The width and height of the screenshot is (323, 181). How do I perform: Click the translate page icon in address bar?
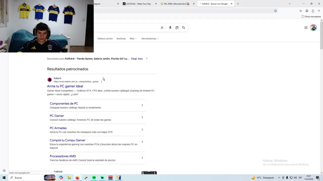click(275, 11)
